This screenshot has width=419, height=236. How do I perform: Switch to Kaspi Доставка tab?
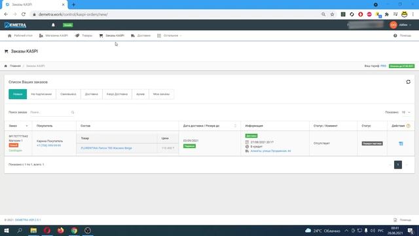[x=117, y=94]
